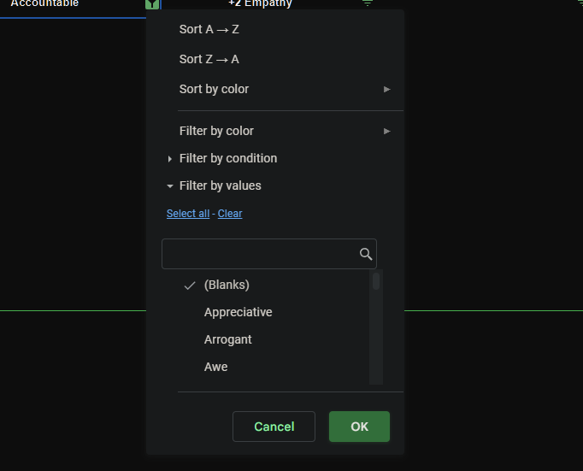Open the Filter by color submenu arrow
Screen dimensions: 583x471
click(386, 131)
